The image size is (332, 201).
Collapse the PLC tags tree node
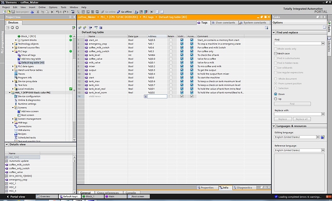click(x=13, y=51)
